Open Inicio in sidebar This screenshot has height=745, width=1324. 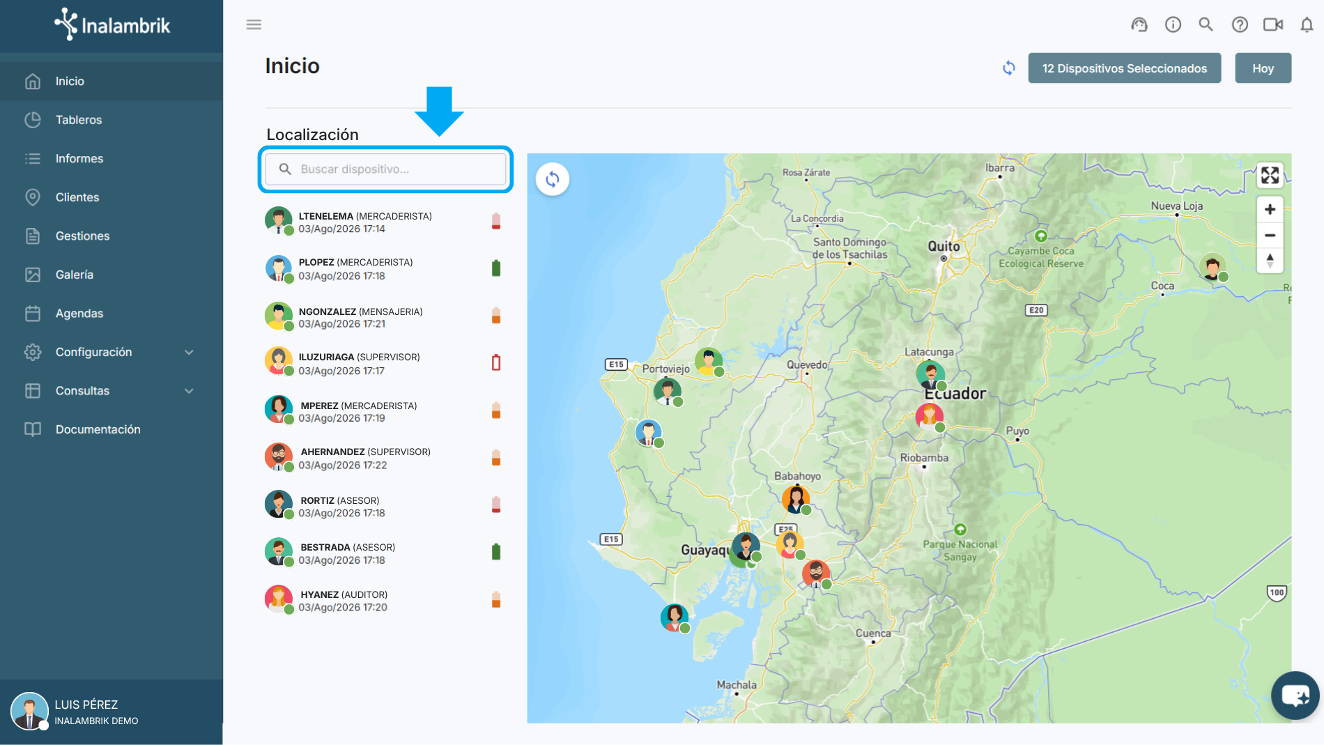111,82
